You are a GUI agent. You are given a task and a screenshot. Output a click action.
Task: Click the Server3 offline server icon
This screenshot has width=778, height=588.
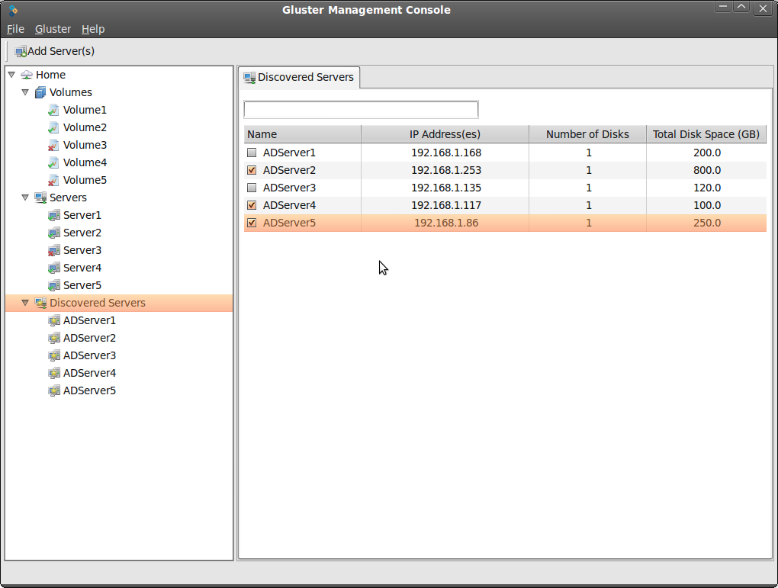point(53,250)
